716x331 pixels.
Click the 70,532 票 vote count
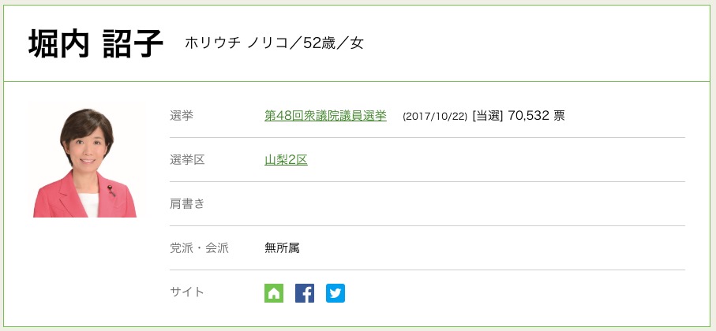click(x=537, y=116)
